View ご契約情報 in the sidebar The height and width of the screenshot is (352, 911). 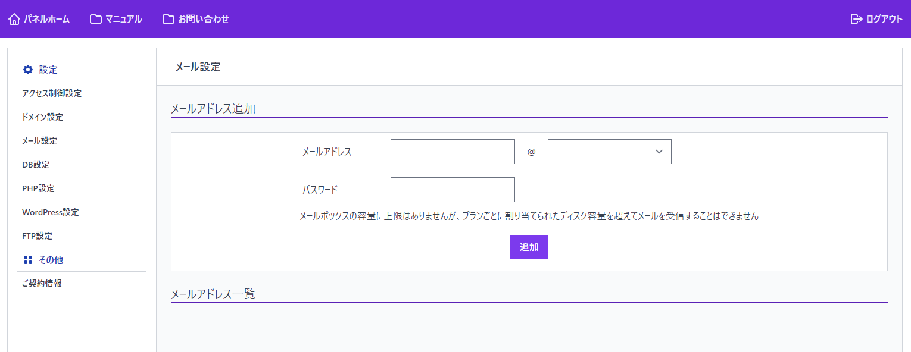42,284
